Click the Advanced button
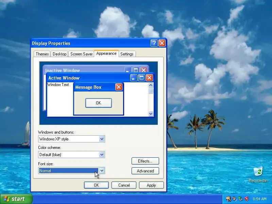This screenshot has height=204, width=272. [145, 171]
